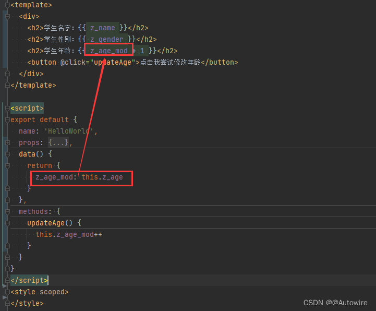Click the default keyword
This screenshot has width=376, height=311.
[x=54, y=119]
